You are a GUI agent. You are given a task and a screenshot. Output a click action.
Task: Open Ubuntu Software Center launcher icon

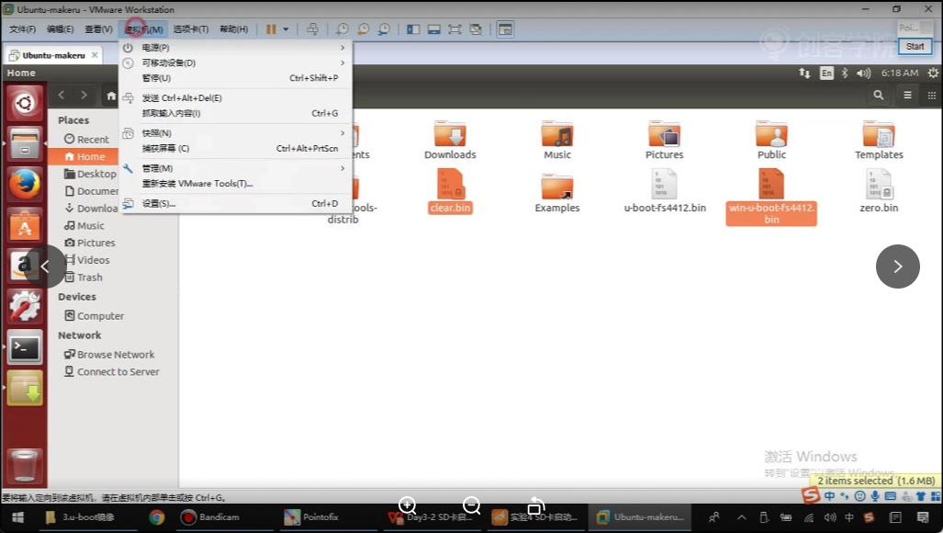[24, 224]
